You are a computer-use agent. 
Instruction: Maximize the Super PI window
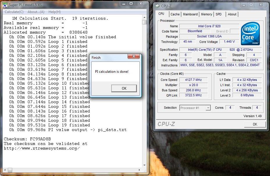tap(131, 3)
